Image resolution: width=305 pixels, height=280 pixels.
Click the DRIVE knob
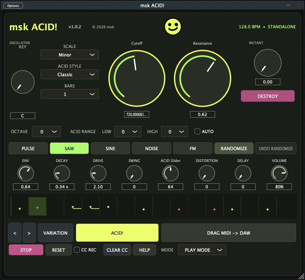pyautogui.click(x=98, y=173)
